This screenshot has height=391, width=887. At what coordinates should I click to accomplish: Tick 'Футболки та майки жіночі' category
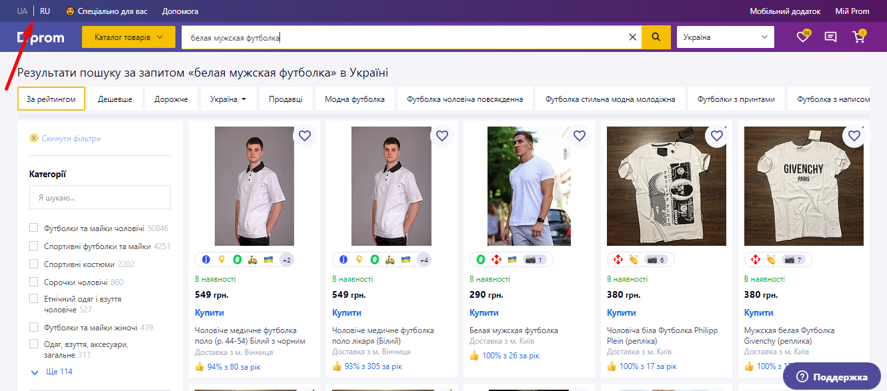tap(34, 327)
